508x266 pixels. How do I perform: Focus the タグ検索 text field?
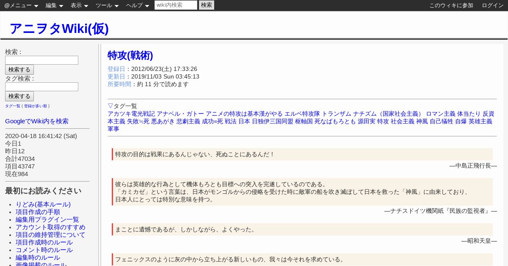pos(41,87)
